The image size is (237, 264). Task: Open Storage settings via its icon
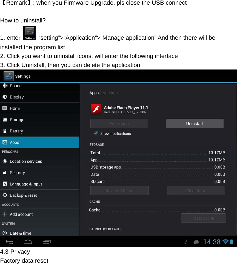(5, 120)
